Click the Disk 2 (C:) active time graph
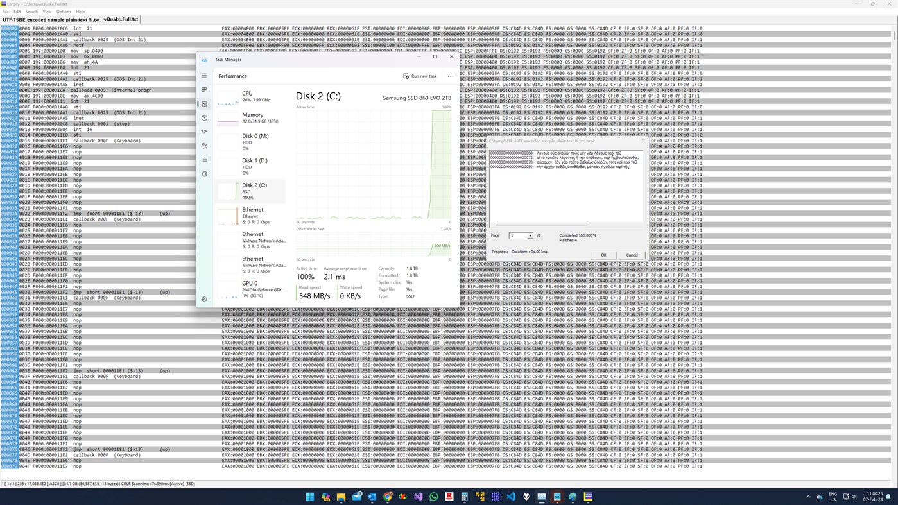This screenshot has width=898, height=505. click(x=374, y=164)
